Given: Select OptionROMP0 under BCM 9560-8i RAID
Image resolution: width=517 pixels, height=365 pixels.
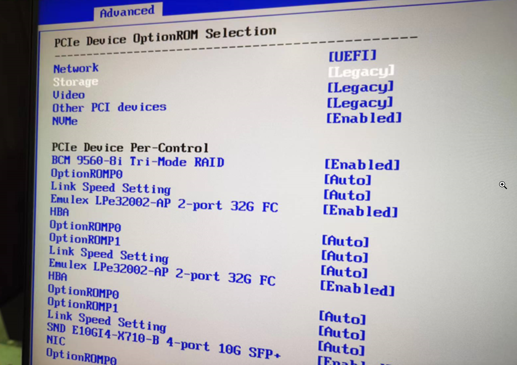Looking at the screenshot, I should coord(86,174).
